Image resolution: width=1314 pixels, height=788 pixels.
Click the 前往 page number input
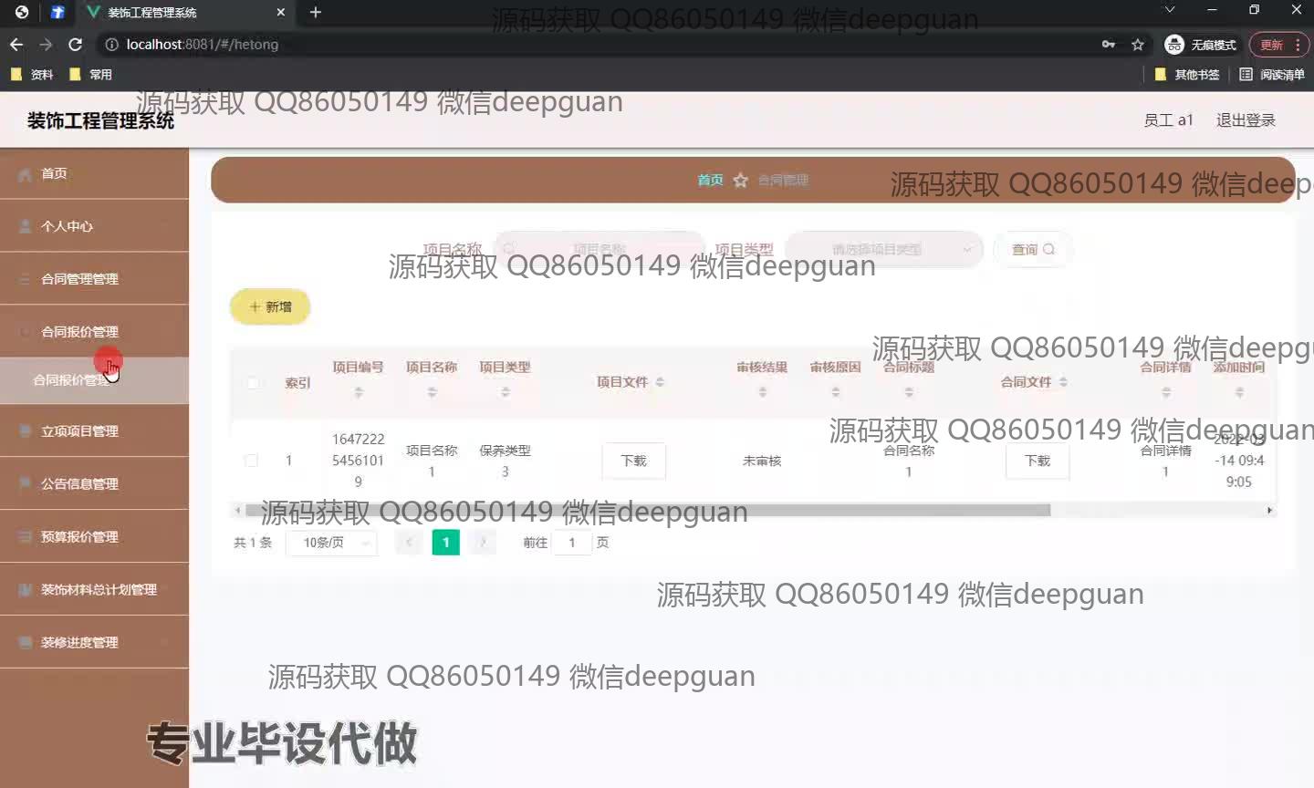click(572, 543)
